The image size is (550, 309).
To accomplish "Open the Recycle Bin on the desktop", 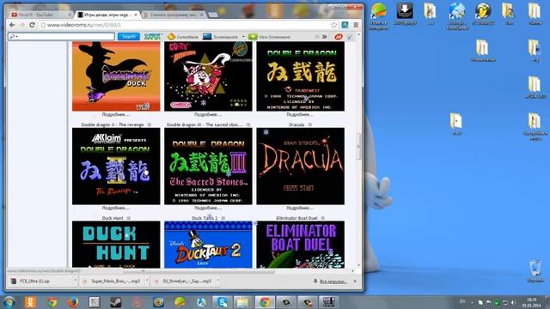I will coord(535,272).
